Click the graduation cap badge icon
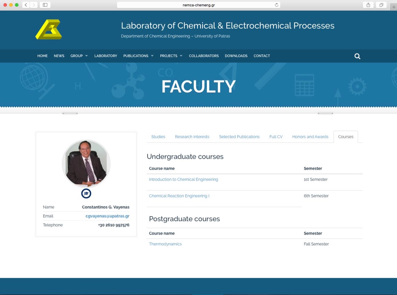Screen dimensions: 397x295 (86, 194)
